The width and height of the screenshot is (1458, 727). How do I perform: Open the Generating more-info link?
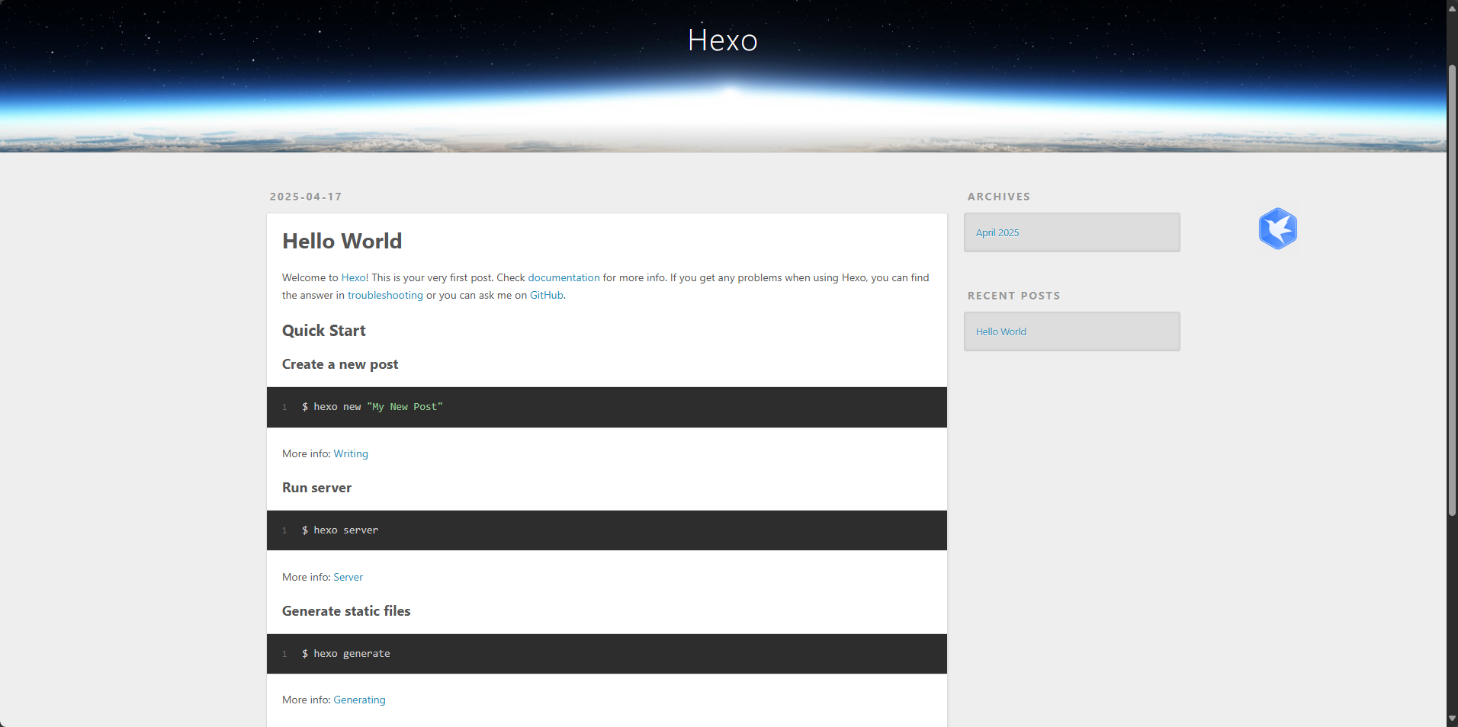[x=359, y=700]
